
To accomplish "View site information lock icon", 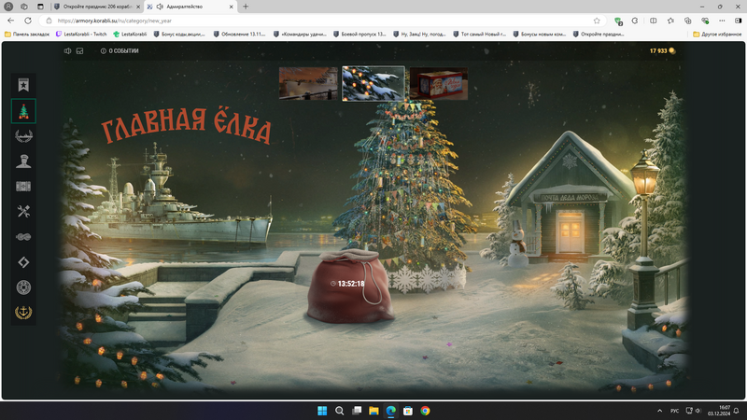I will 49,21.
